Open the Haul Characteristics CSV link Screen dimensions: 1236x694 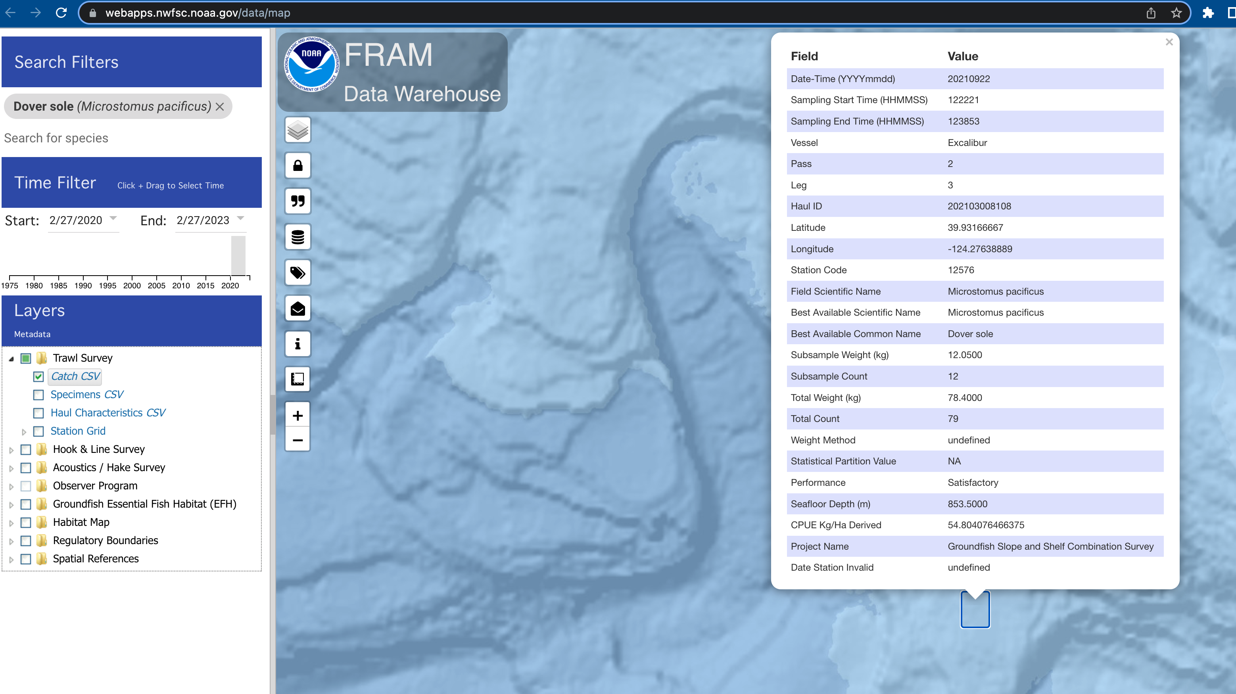click(108, 413)
